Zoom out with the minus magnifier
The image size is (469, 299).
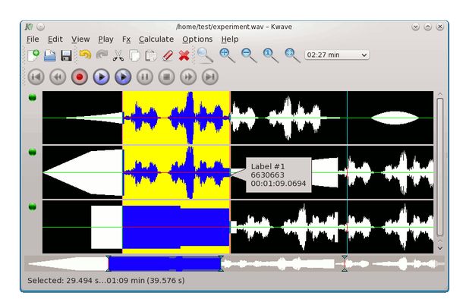(x=249, y=55)
